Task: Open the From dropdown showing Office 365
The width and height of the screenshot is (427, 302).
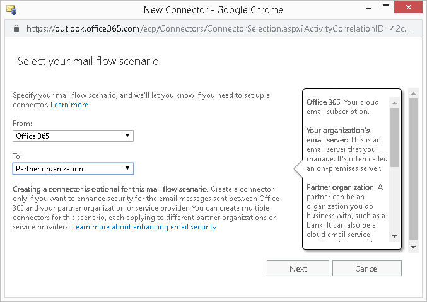Action: [x=73, y=136]
